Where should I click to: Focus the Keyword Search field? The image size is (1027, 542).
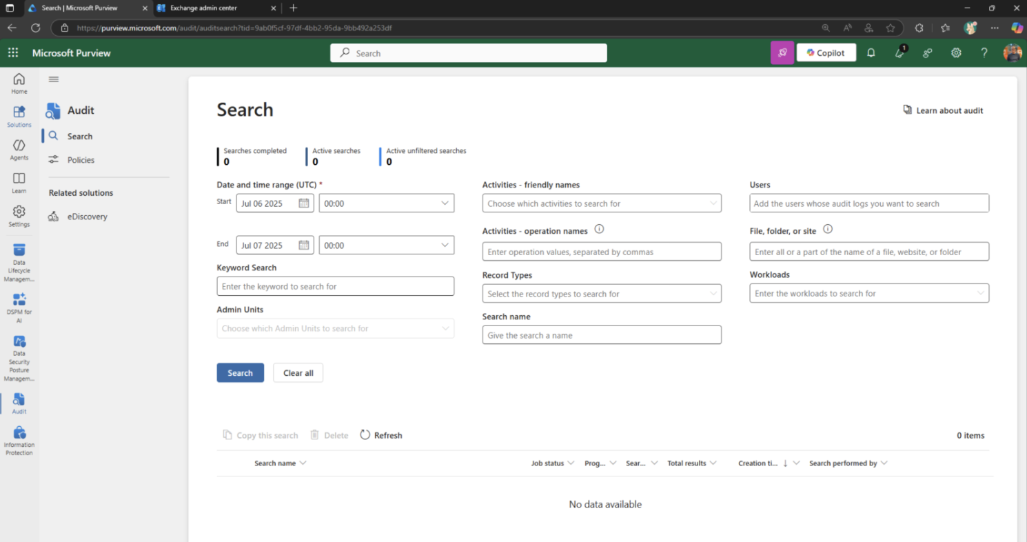point(336,286)
